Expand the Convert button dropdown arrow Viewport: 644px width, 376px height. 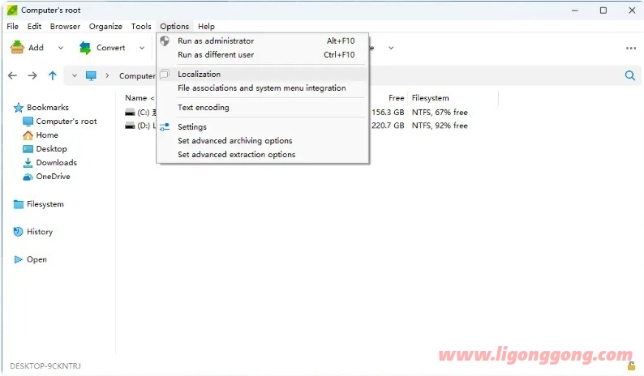(x=141, y=48)
